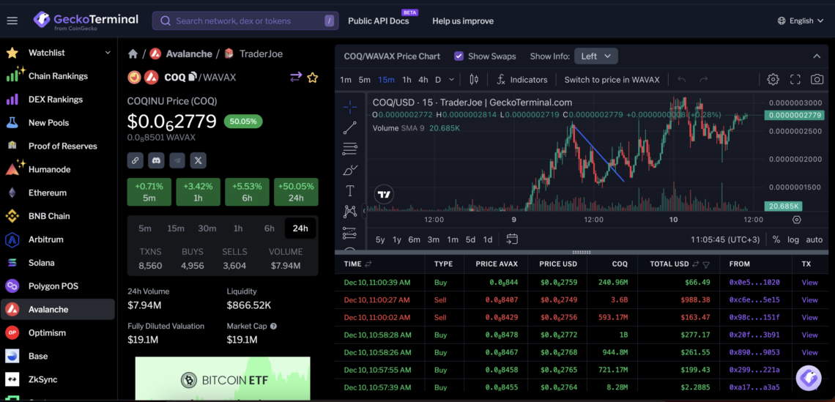Add COQ to watchlist star
835x402 pixels.
coord(313,78)
